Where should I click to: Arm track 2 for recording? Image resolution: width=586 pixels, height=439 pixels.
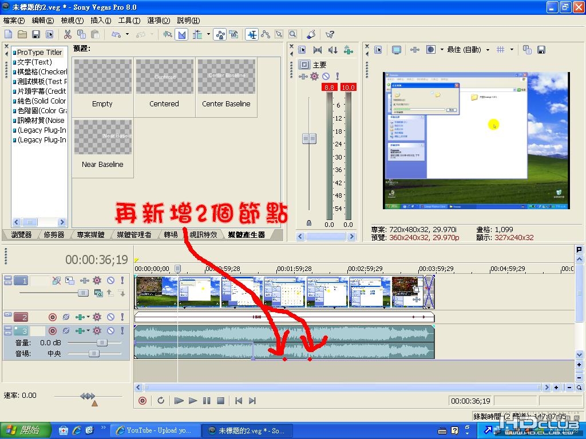53,317
